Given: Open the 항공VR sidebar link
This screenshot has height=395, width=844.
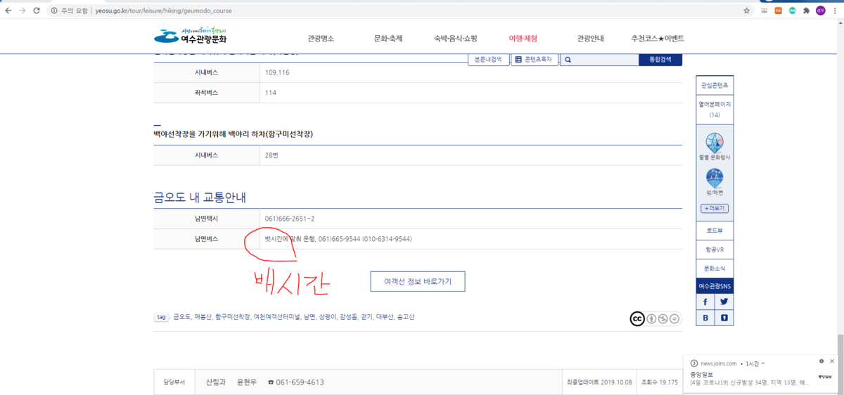Looking at the screenshot, I should 715,250.
